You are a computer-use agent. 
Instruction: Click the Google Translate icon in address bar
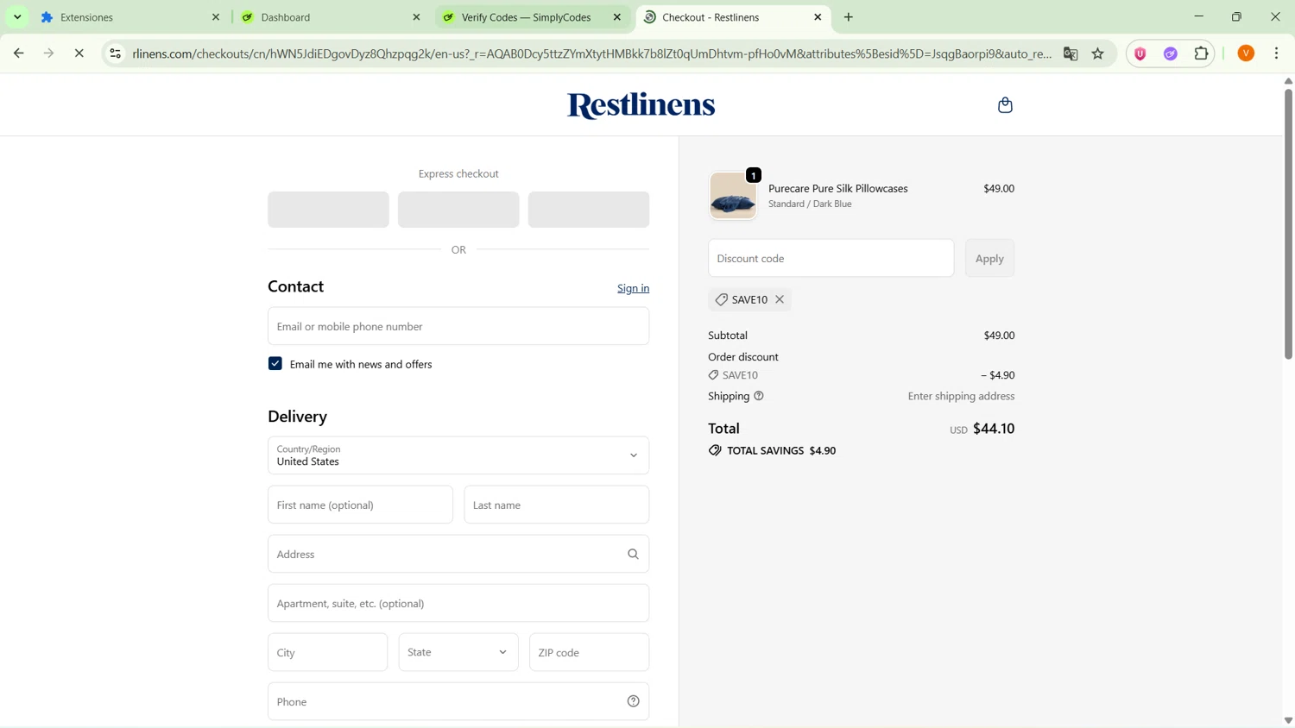pos(1071,53)
